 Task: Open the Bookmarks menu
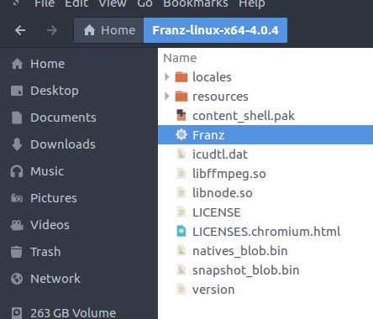196,3
